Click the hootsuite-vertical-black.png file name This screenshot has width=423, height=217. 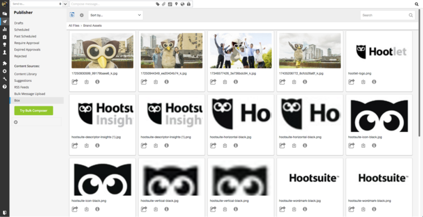click(x=229, y=201)
